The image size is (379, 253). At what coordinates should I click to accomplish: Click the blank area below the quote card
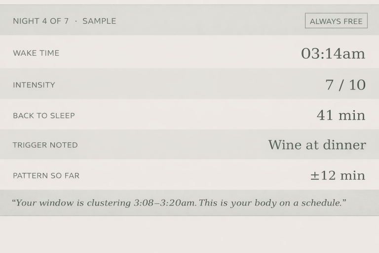tap(189, 234)
